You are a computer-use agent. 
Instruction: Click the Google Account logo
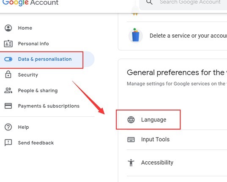pyautogui.click(x=30, y=3)
